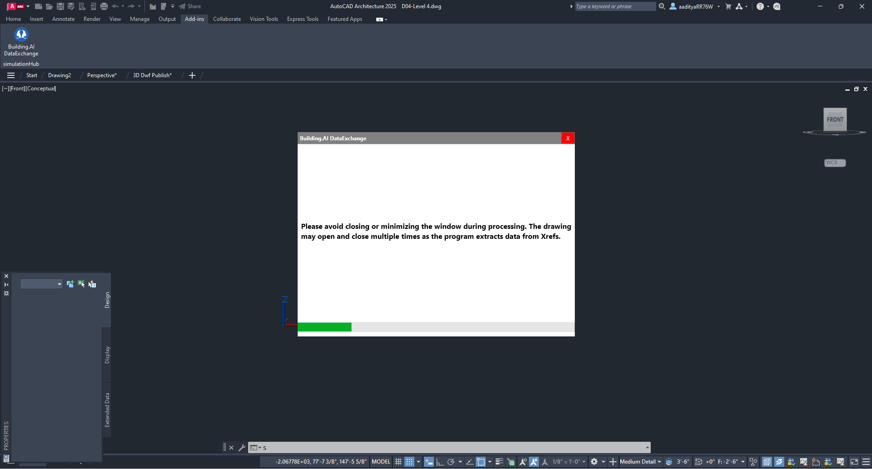
Task: Toggle PICKADD in the Properties palette
Action: [x=70, y=284]
